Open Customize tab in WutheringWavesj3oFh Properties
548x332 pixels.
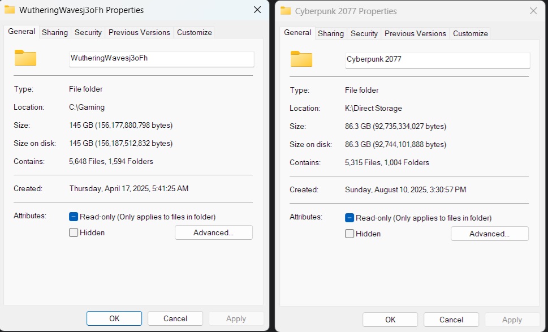[x=195, y=32]
